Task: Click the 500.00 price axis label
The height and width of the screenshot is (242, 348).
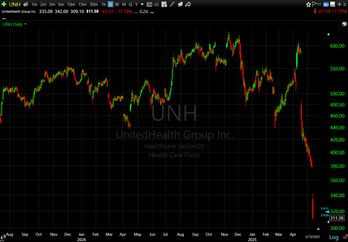Action: coord(337,94)
